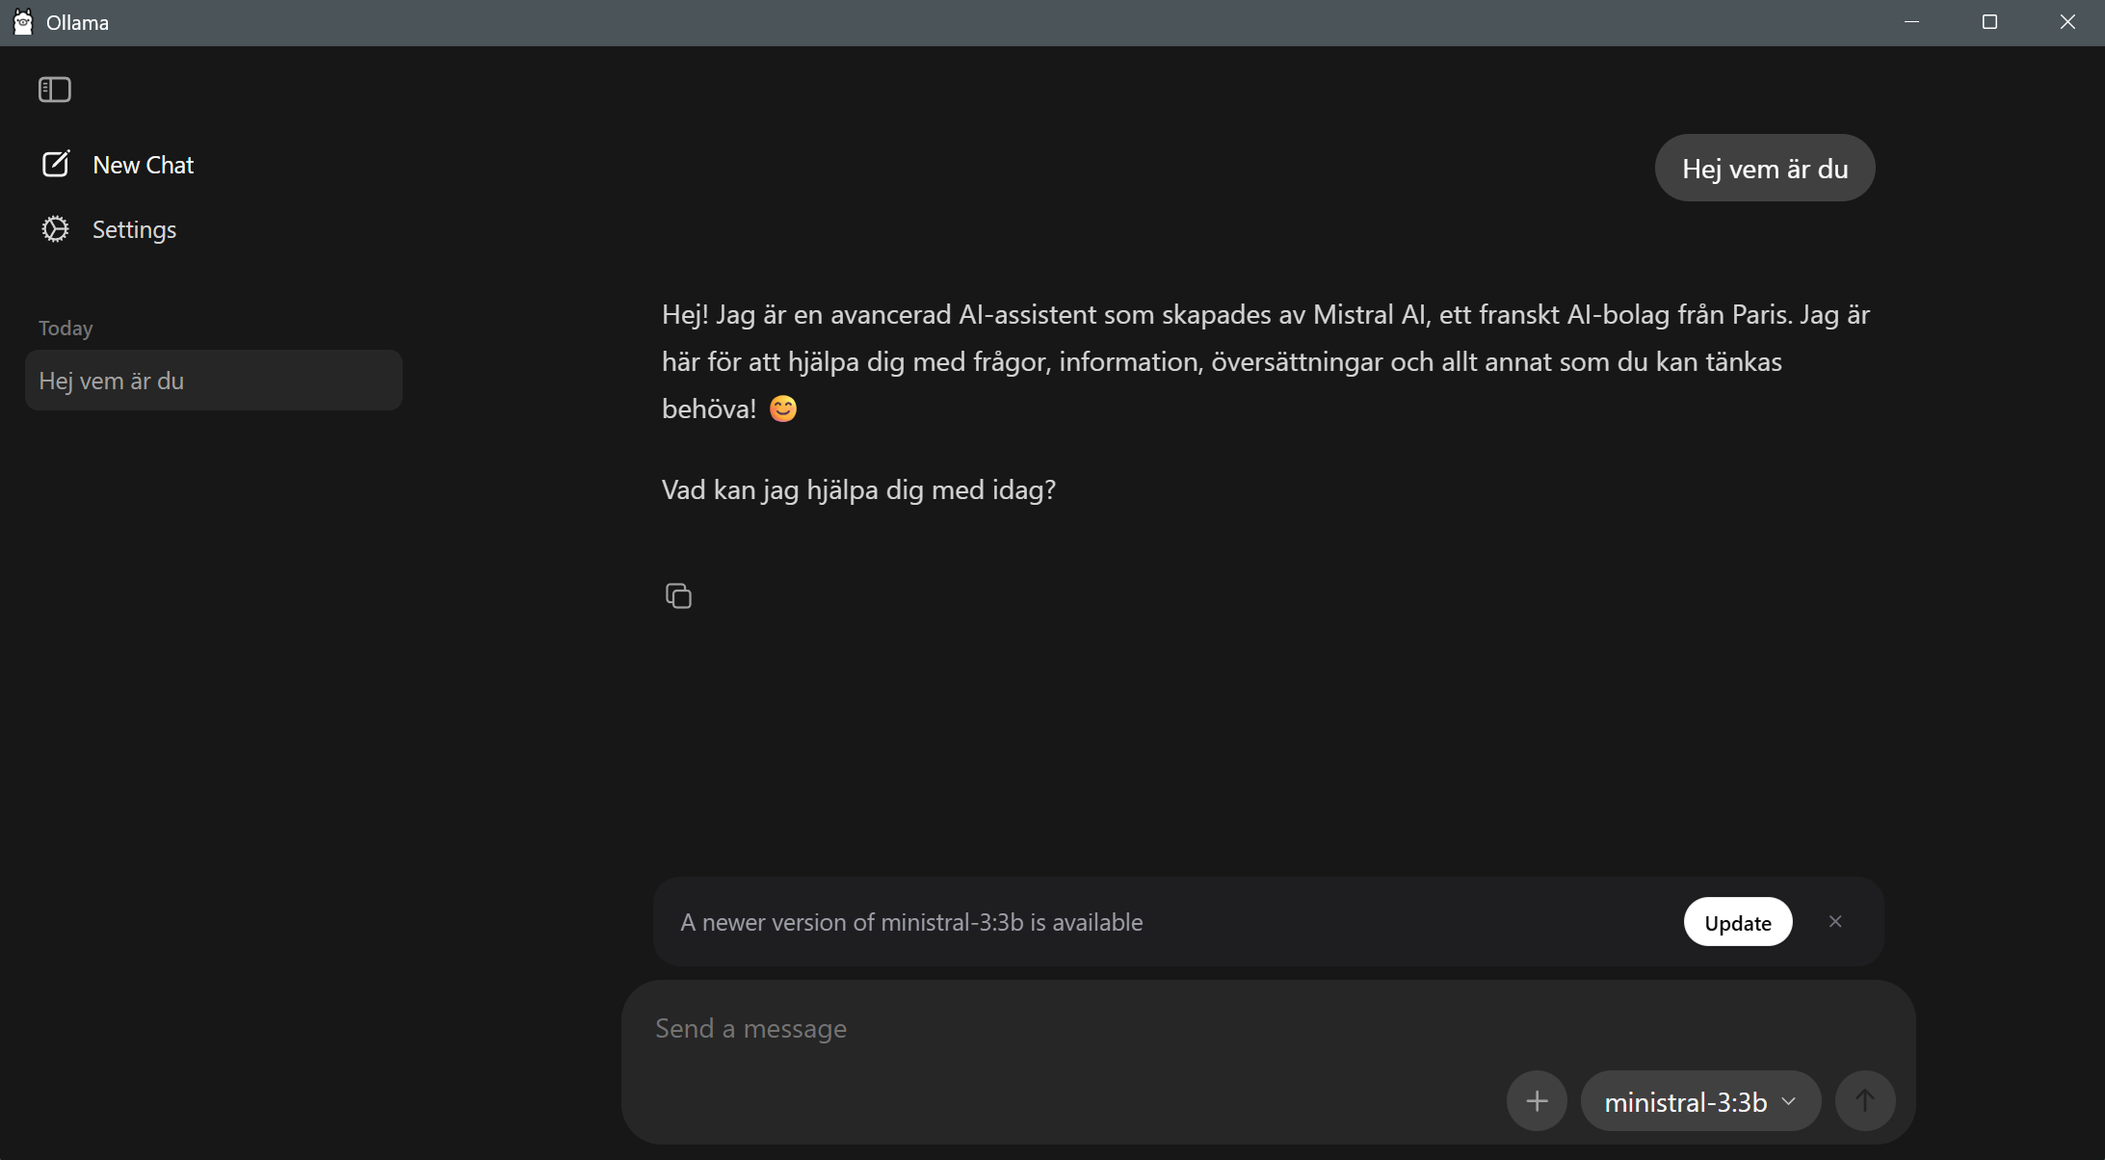Image resolution: width=2105 pixels, height=1160 pixels.
Task: Click the Settings label in sidebar
Action: click(x=134, y=229)
